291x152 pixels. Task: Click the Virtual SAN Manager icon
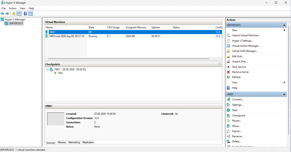(228, 51)
